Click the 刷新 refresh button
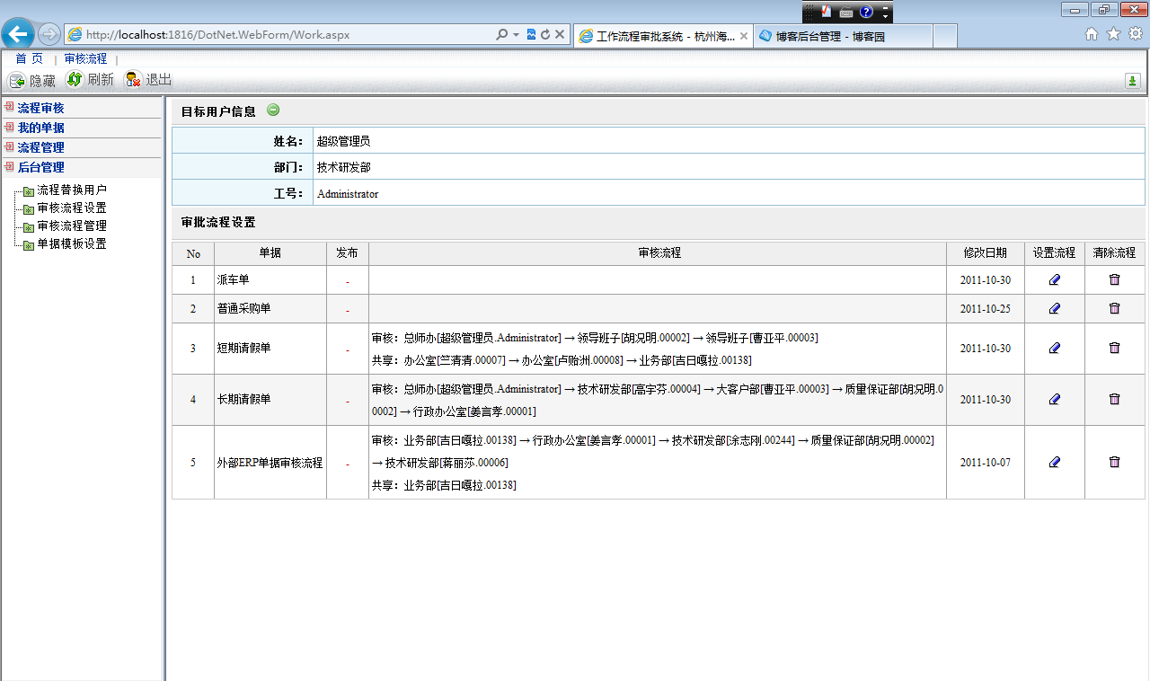Screen dimensions: 1150x681 (x=90, y=79)
